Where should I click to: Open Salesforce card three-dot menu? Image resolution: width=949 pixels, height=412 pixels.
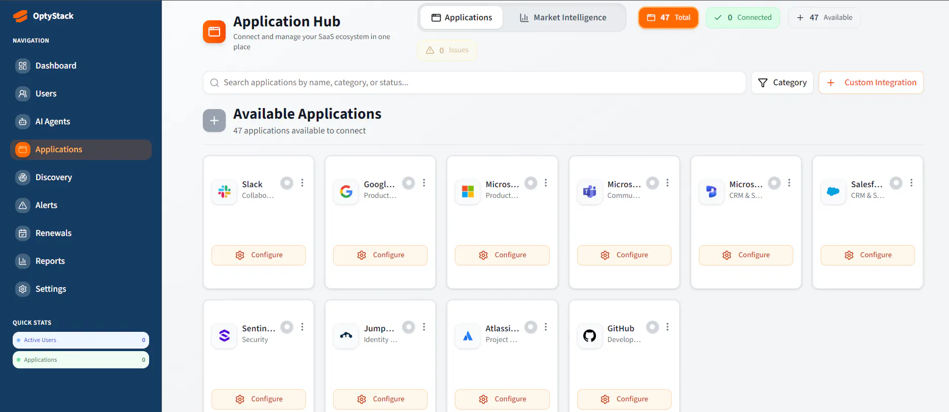(x=911, y=183)
